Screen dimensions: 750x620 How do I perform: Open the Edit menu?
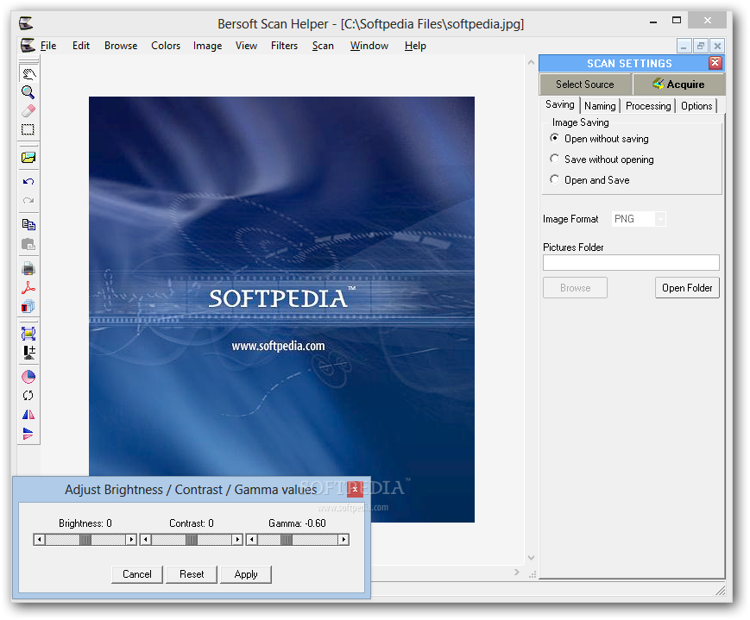point(81,46)
